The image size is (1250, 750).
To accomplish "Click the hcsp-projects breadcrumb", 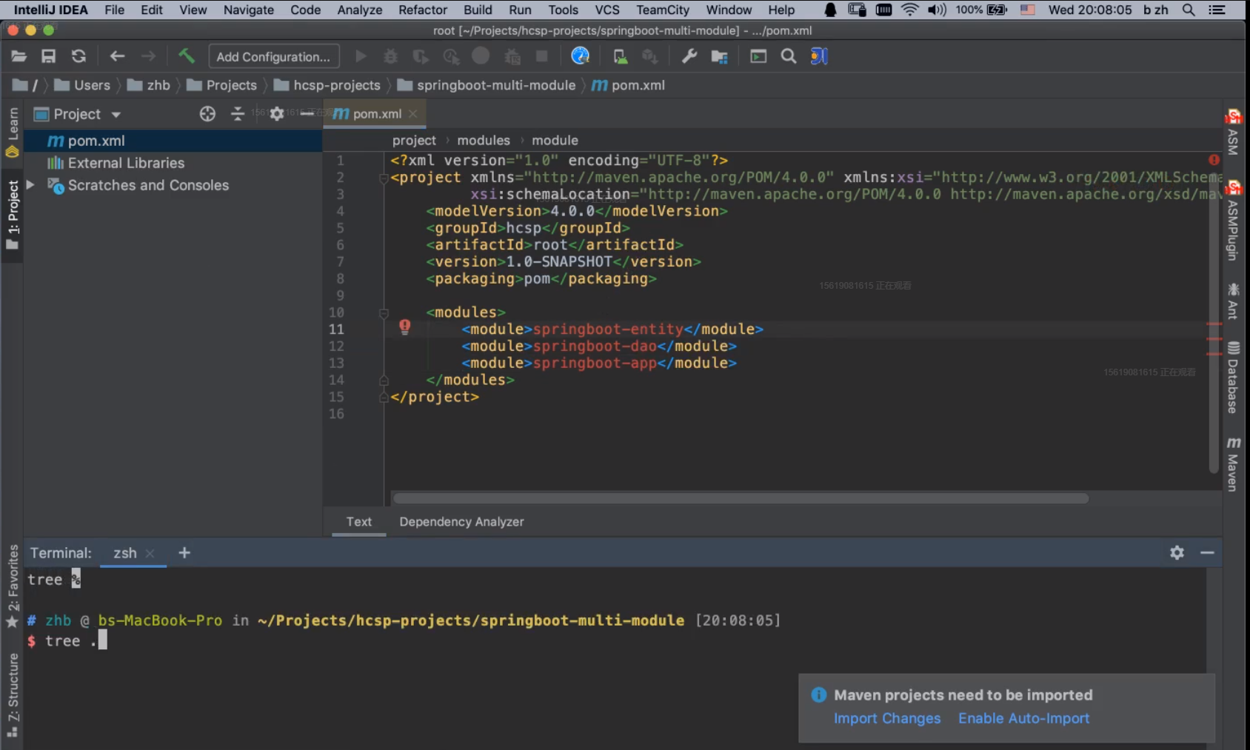I will (328, 85).
